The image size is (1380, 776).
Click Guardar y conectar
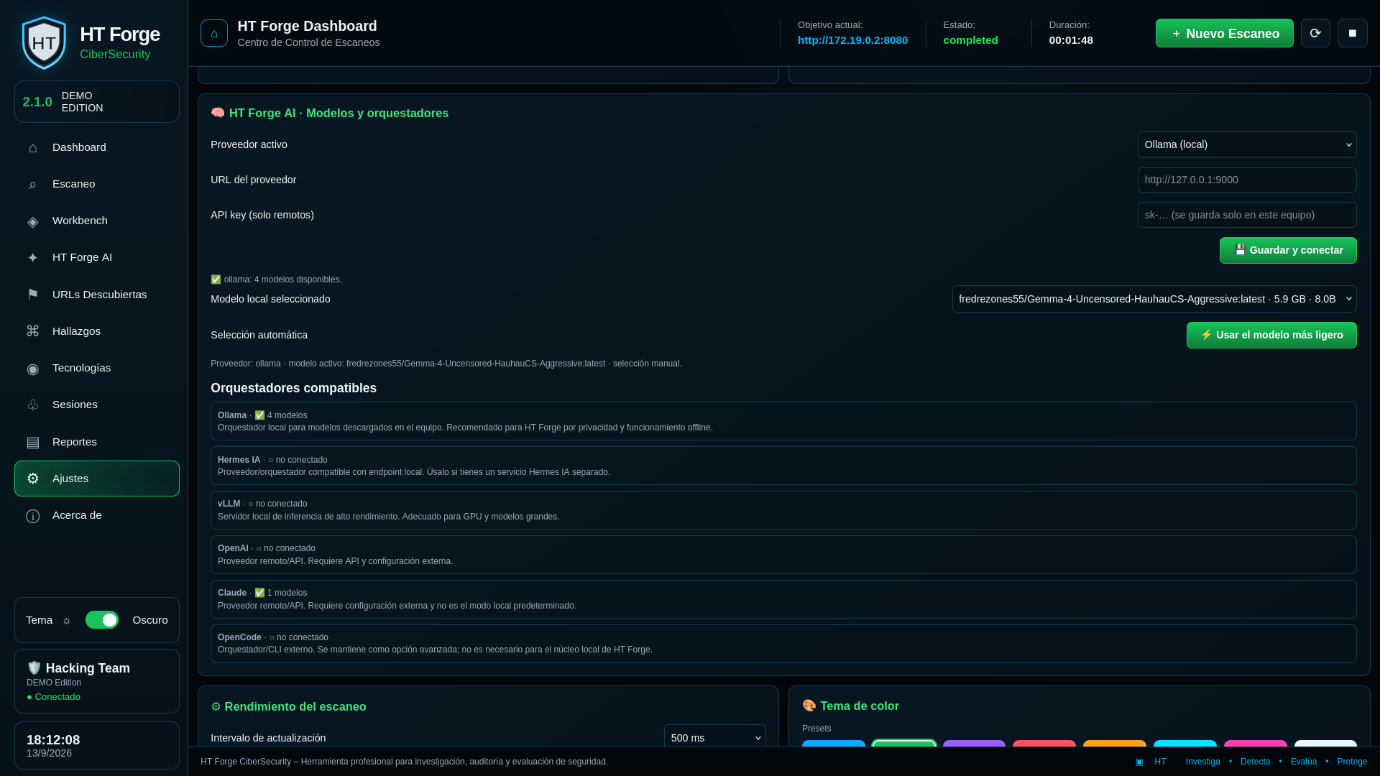pos(1288,250)
